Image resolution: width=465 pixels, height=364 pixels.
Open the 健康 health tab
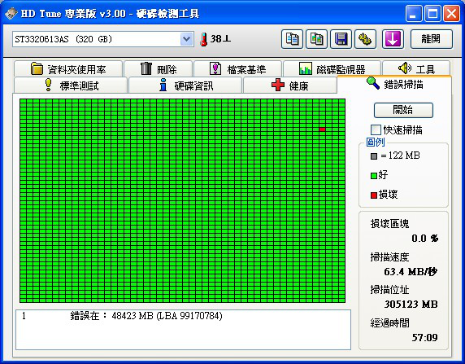(x=290, y=86)
